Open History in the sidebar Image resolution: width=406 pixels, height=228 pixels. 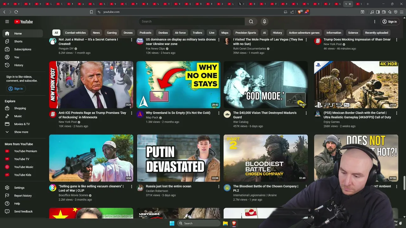pos(22,65)
